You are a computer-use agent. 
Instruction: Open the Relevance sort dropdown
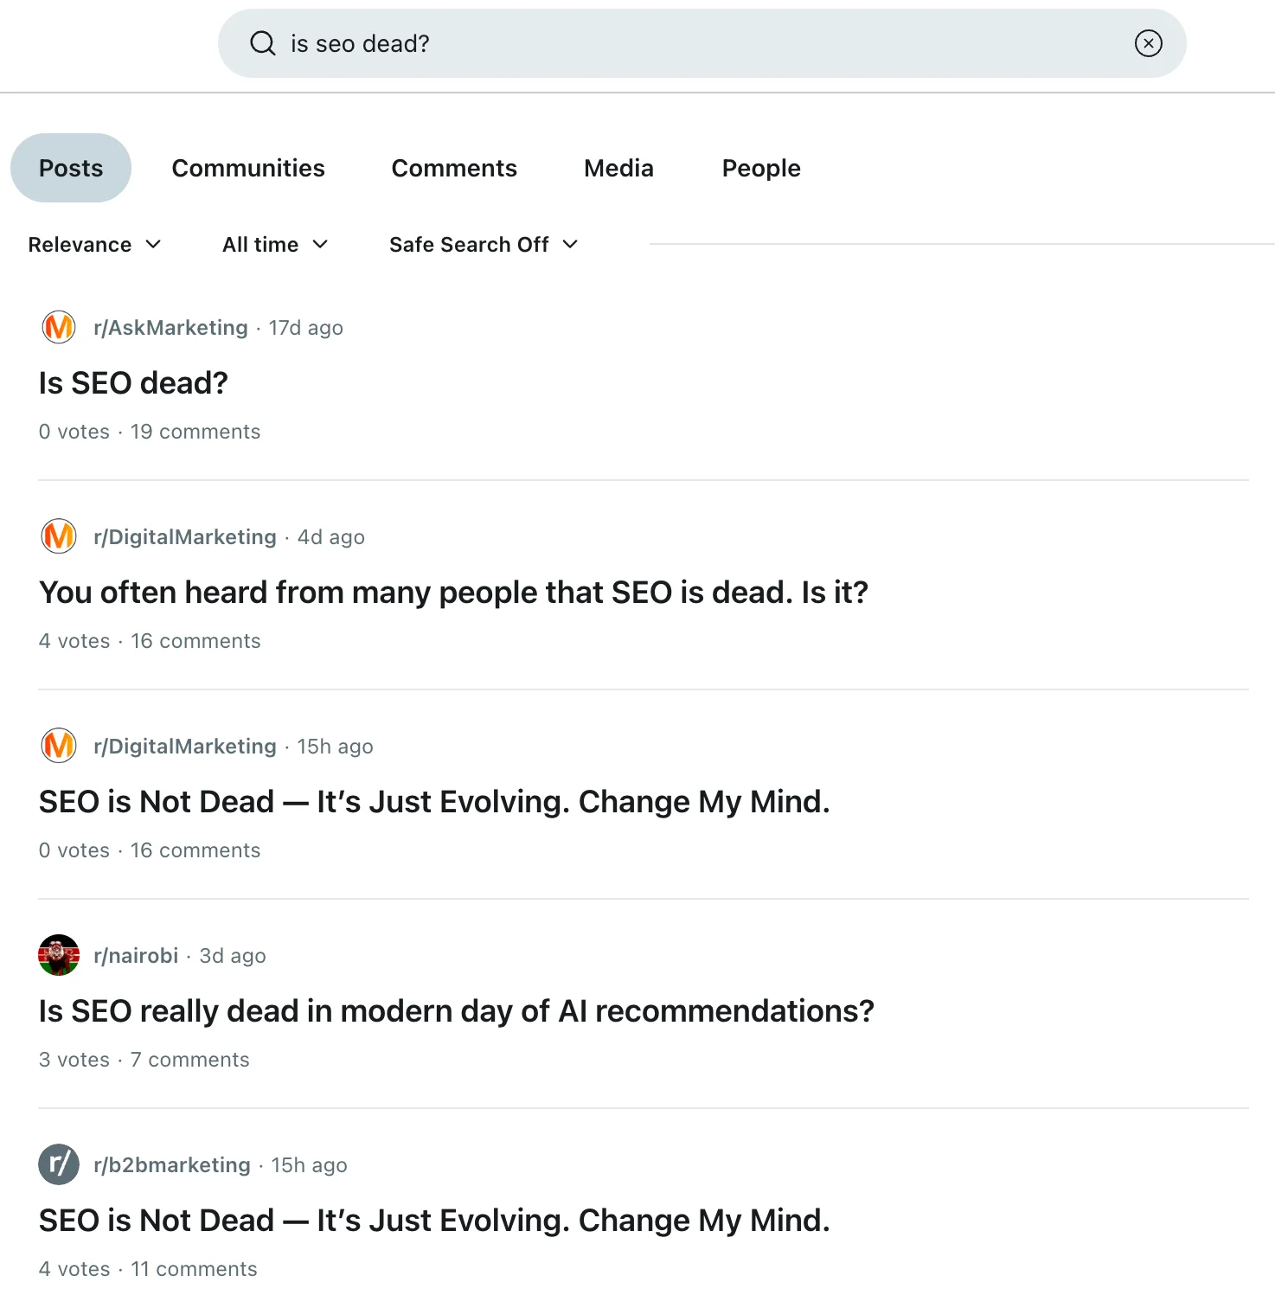[94, 245]
